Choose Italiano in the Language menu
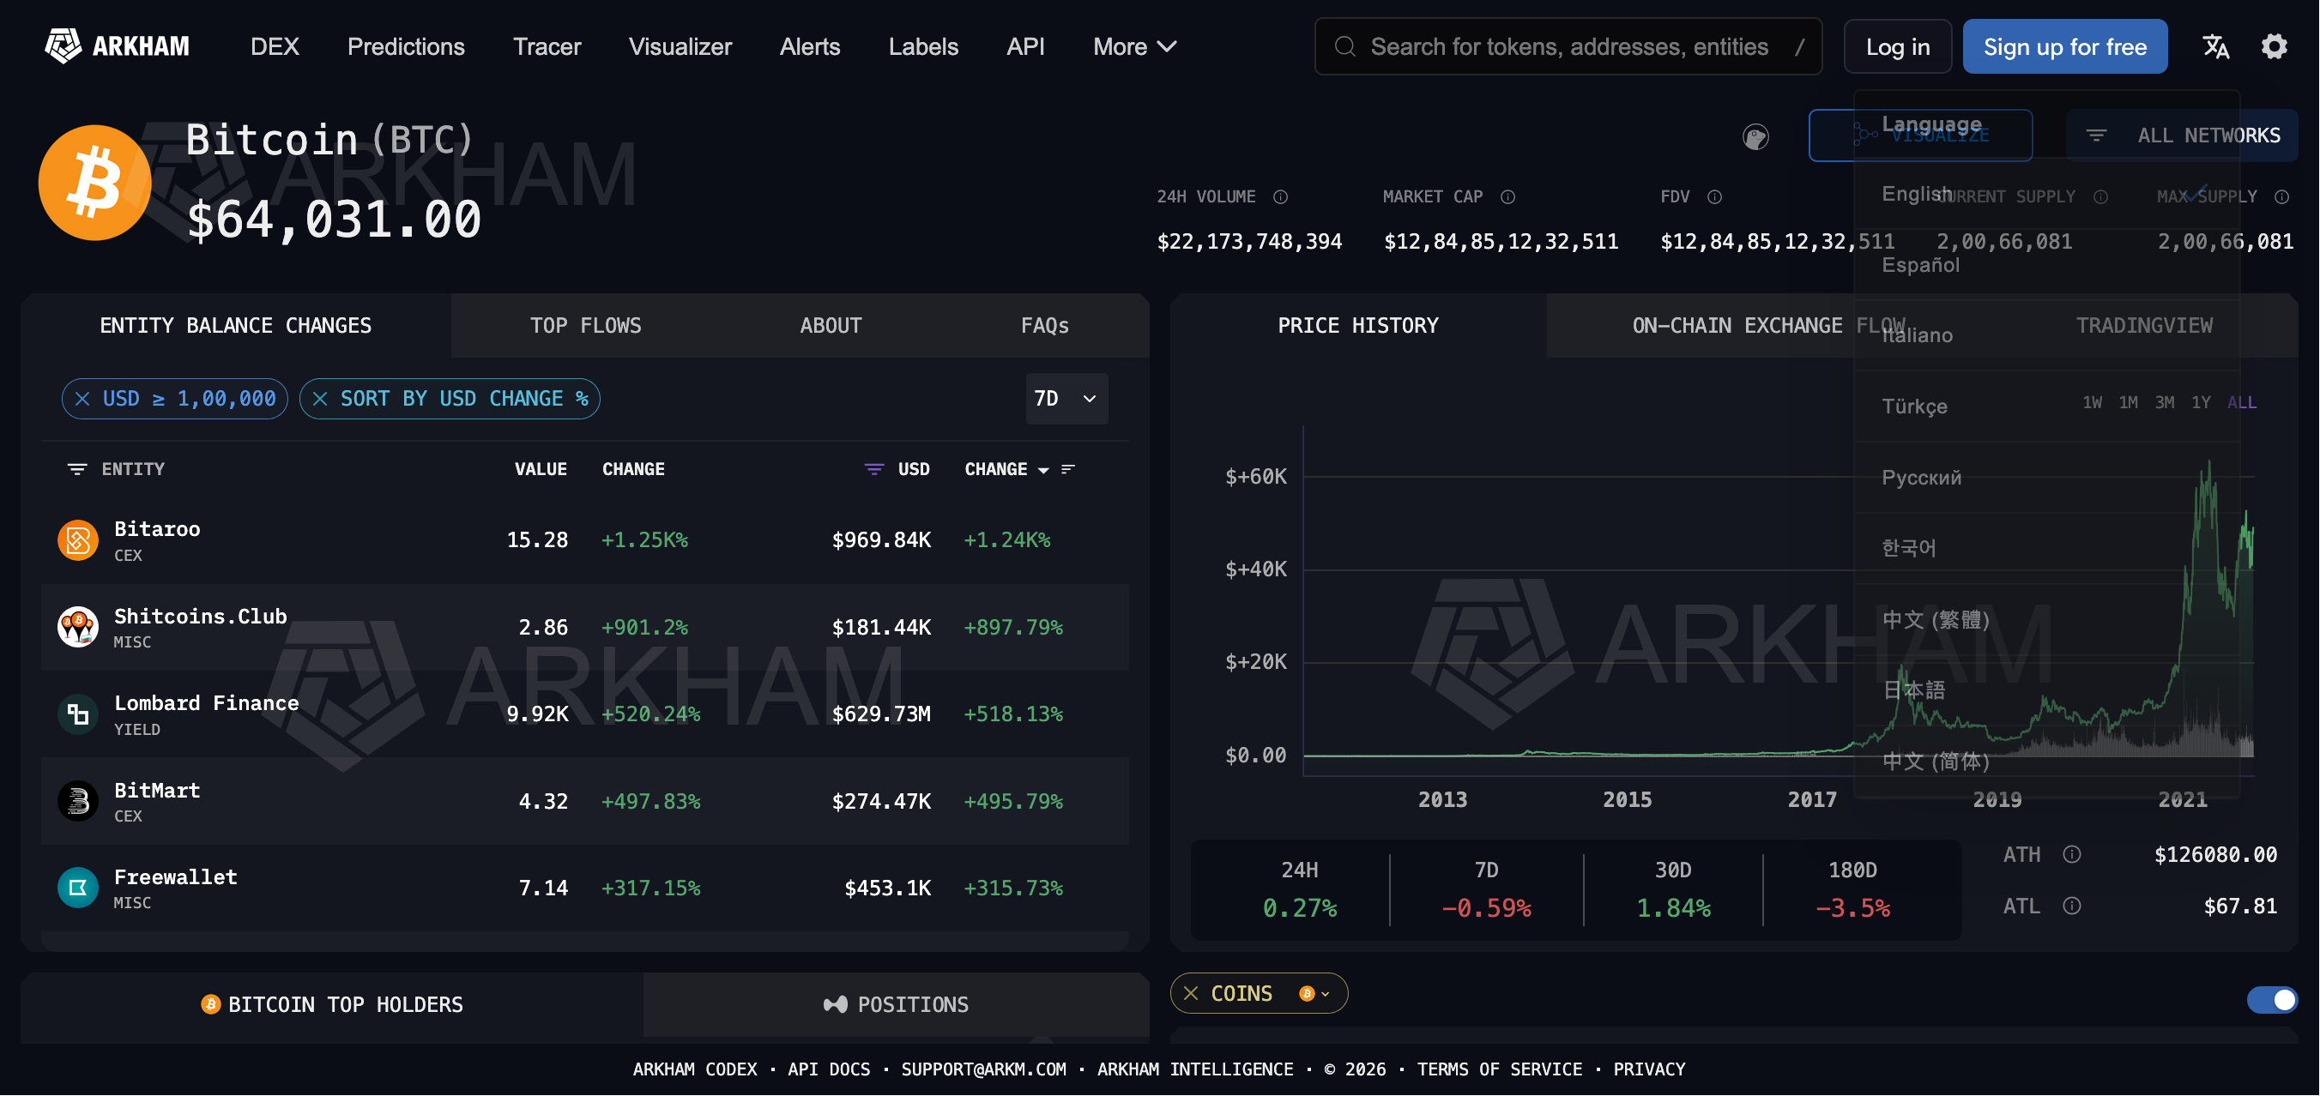Viewport: 2320px width, 1096px height. (x=2046, y=335)
